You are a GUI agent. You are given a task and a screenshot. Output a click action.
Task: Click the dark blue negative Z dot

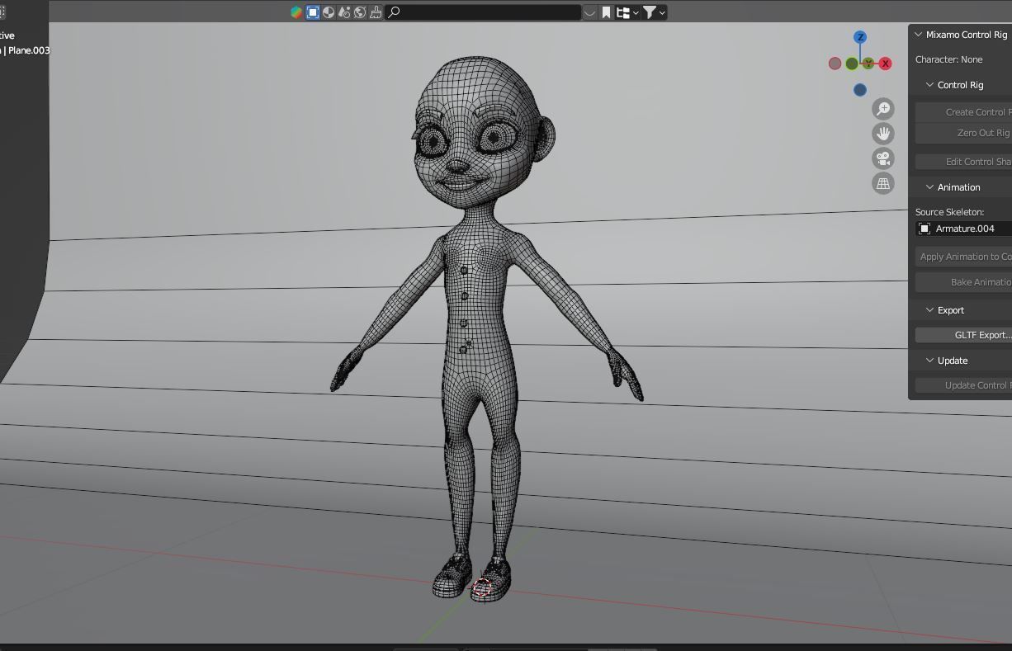860,90
